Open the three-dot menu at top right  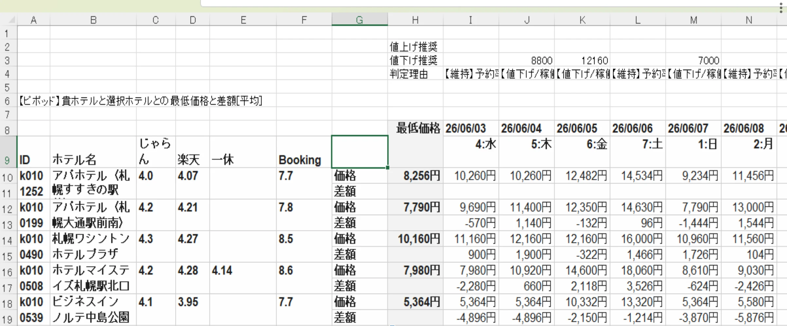click(781, 7)
